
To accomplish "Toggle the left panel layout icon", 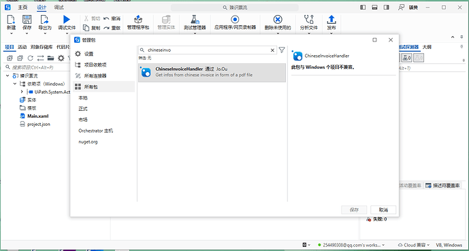I will (x=363, y=7).
